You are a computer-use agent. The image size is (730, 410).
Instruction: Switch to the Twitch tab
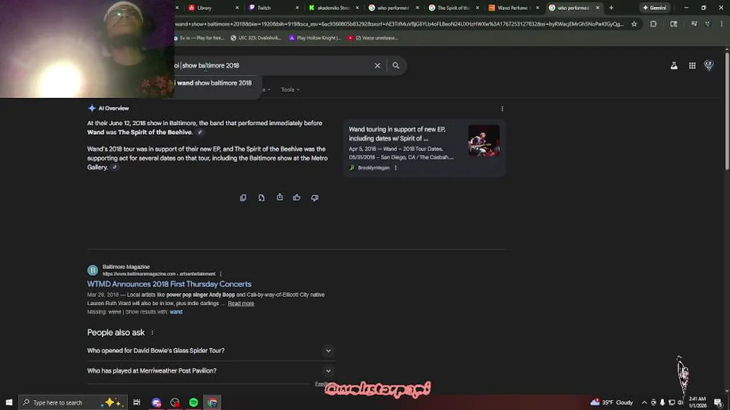coord(273,8)
